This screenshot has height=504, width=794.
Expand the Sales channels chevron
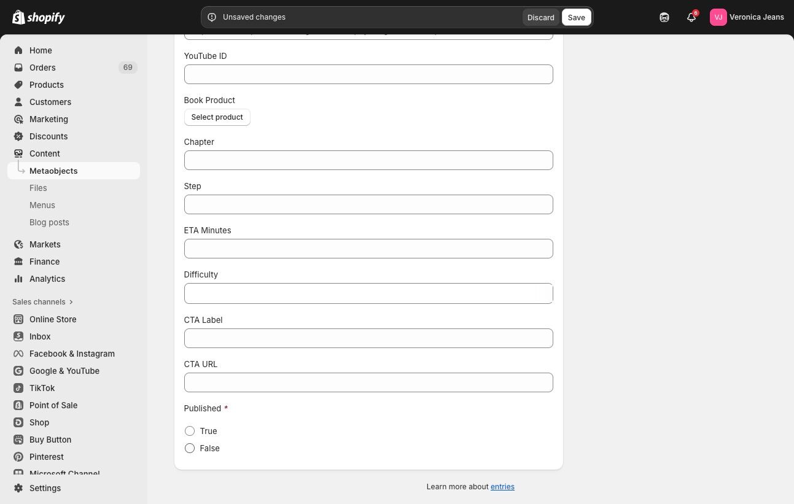(x=71, y=302)
